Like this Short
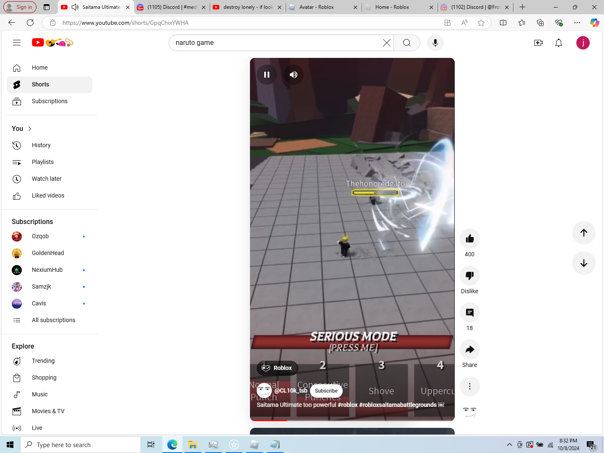The width and height of the screenshot is (604, 453). click(470, 239)
